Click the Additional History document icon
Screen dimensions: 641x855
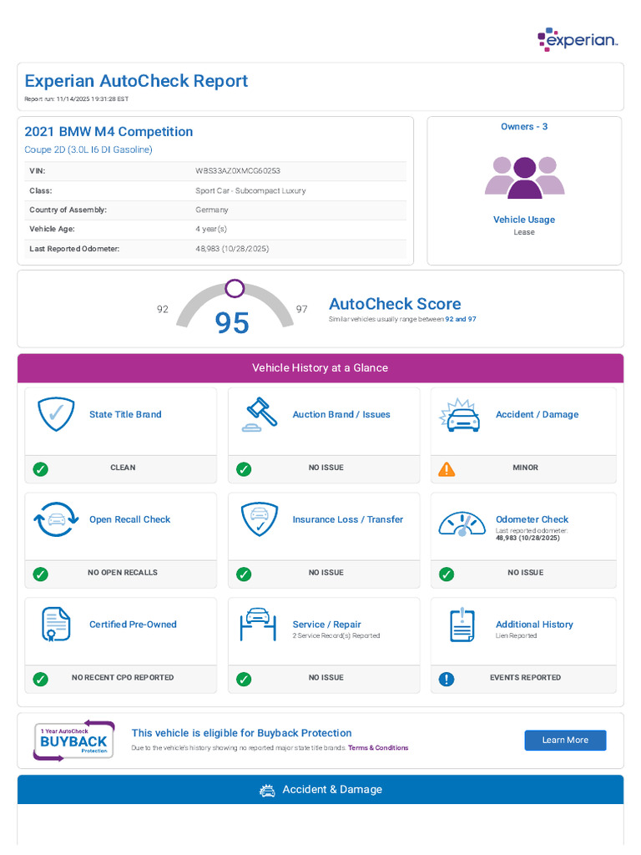coord(462,625)
